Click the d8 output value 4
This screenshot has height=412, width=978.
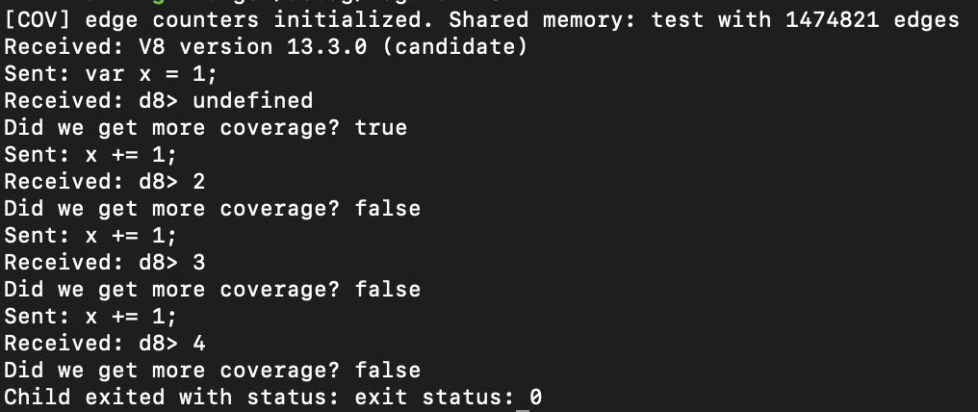[199, 343]
